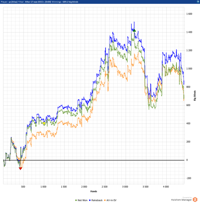The image size is (200, 203).
Task: Click the 2 000 x-axis label
Action: point(84,187)
